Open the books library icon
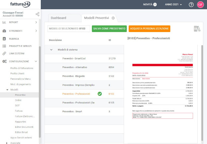The image size is (207, 144). [x=197, y=29]
